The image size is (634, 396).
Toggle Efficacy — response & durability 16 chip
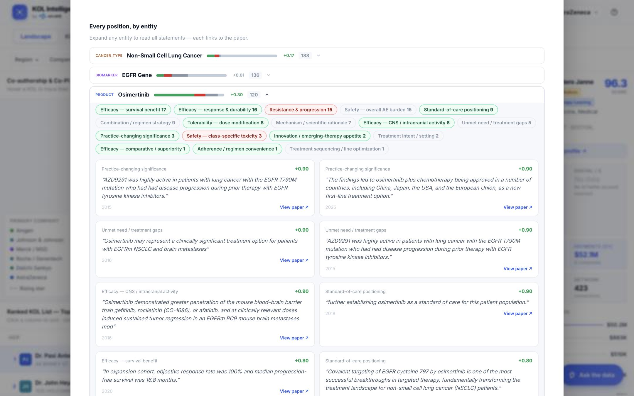click(217, 110)
